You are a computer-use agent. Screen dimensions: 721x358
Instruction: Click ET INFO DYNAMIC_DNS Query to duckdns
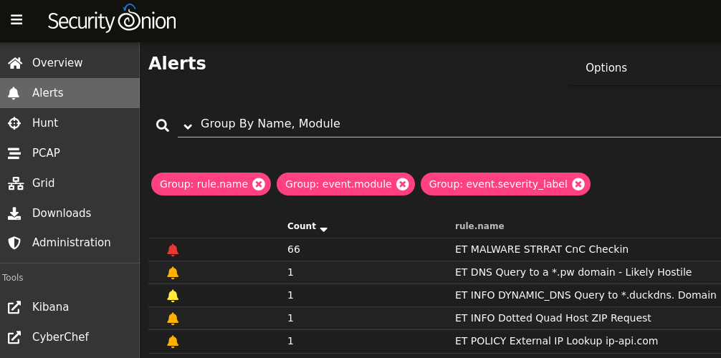586,295
